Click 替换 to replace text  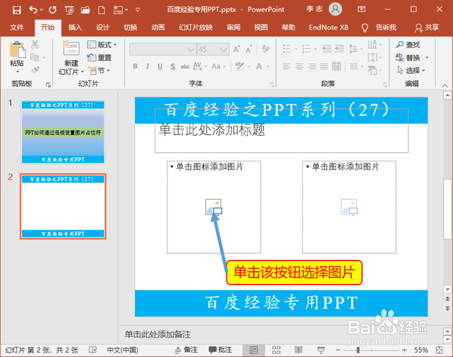[x=408, y=57]
